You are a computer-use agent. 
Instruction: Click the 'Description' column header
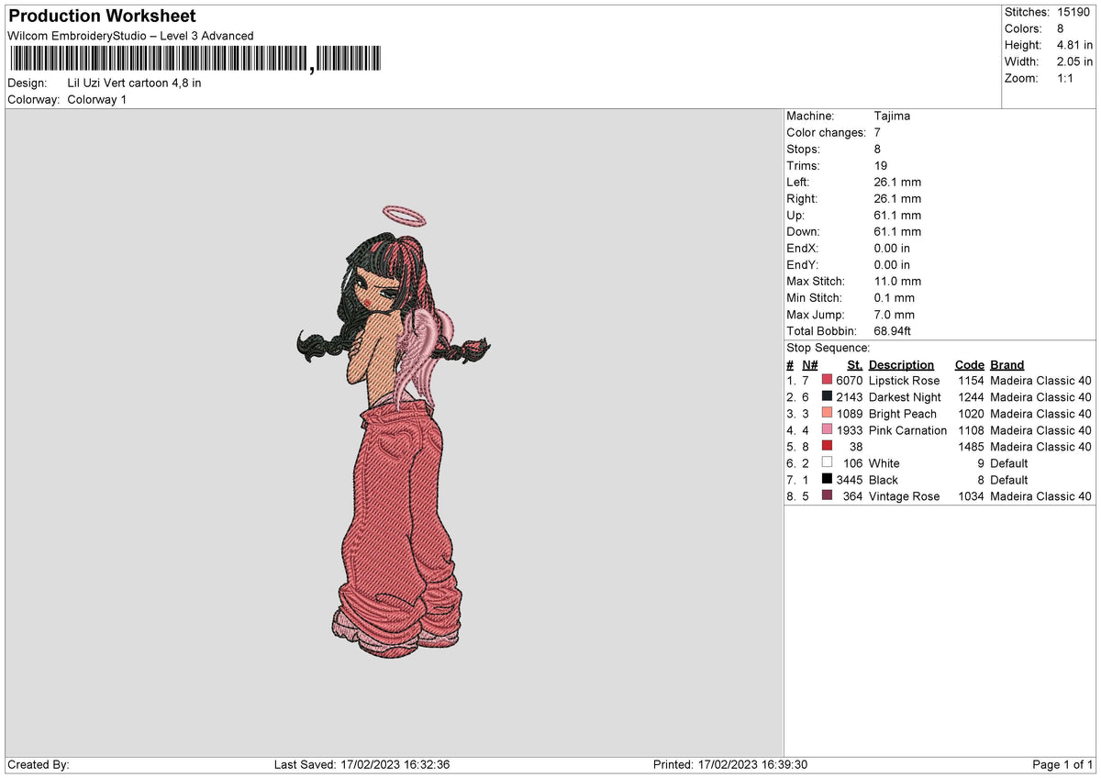pos(901,364)
